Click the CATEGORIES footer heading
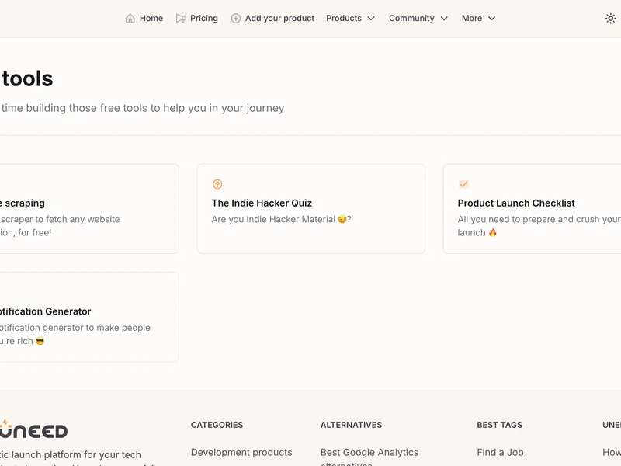 [217, 425]
